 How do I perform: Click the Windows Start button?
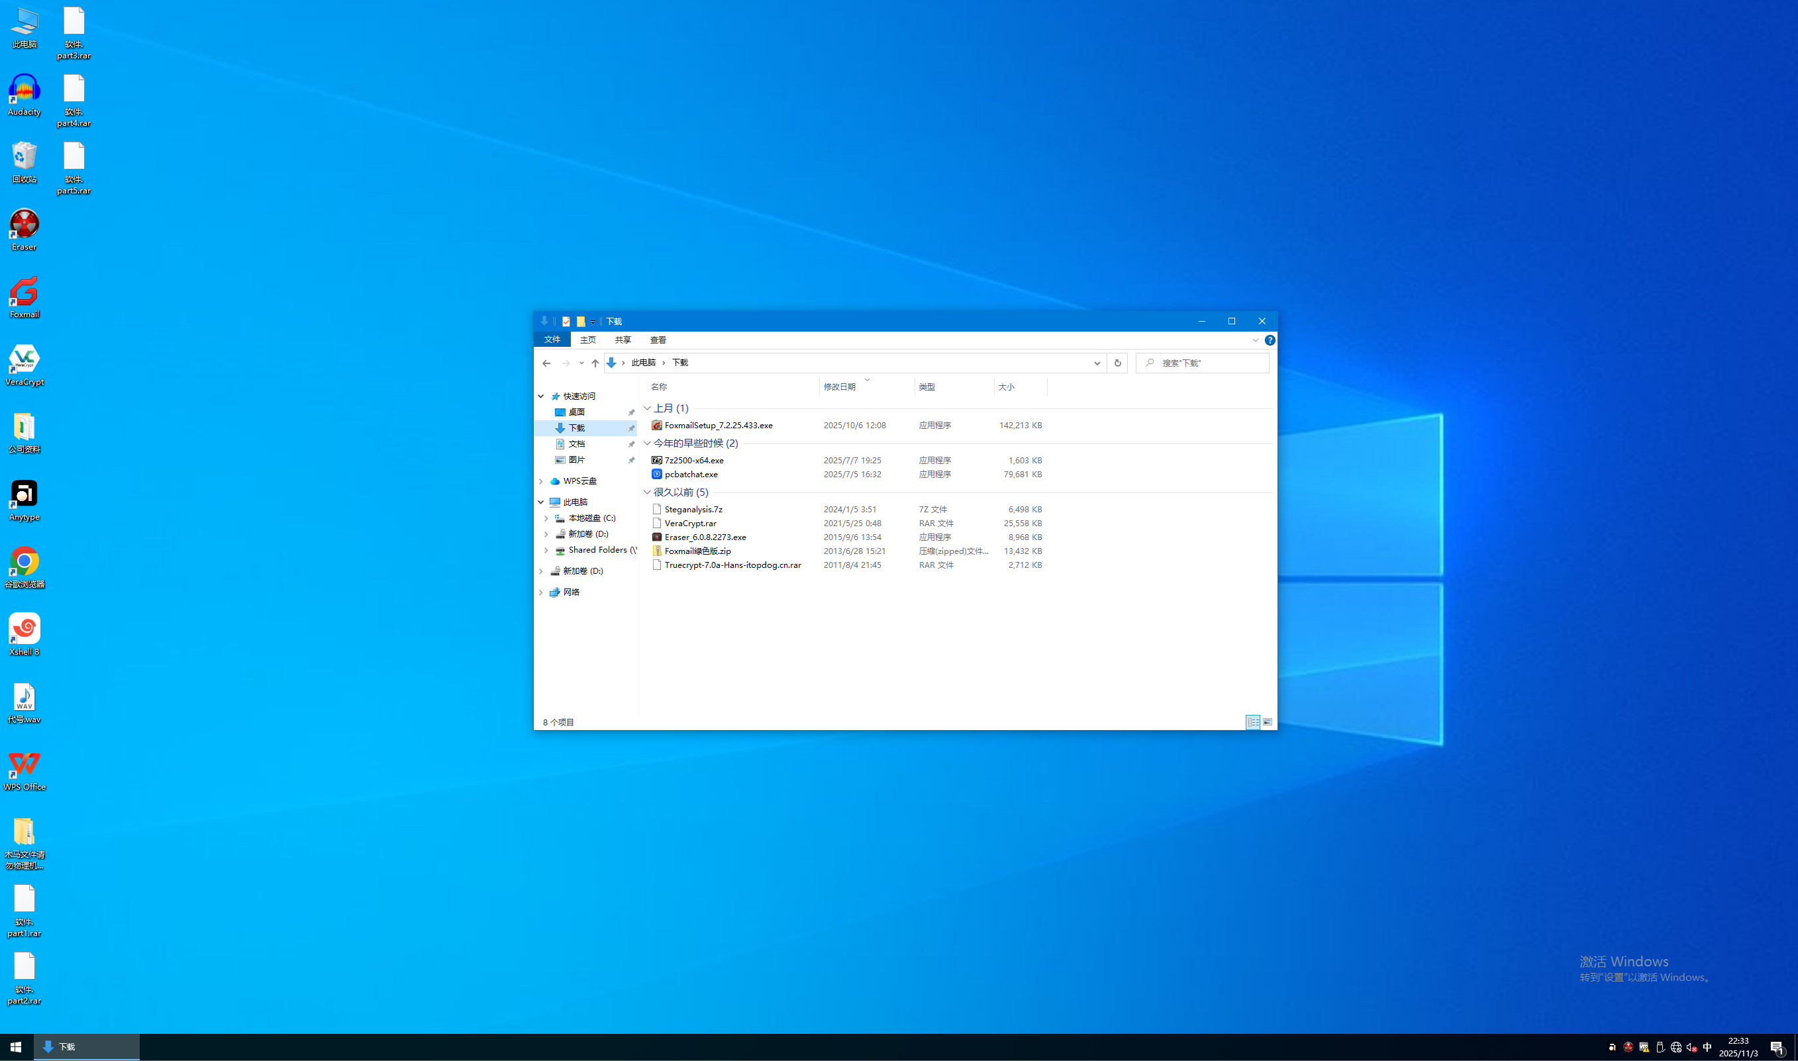[x=16, y=1046]
